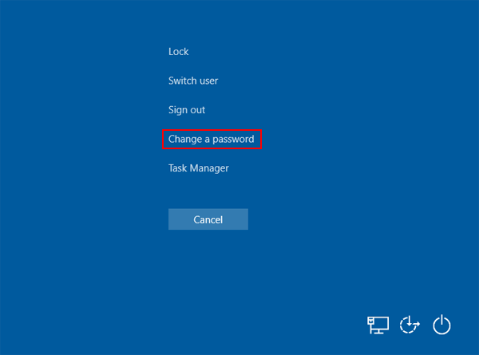
Task: Choose Switch user option
Action: point(193,81)
